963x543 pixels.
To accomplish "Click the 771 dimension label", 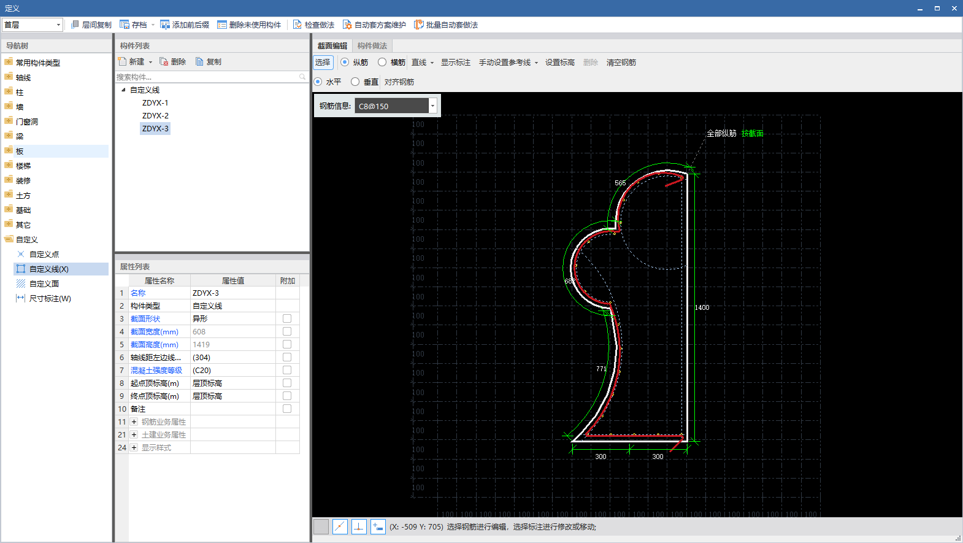I will [x=601, y=369].
